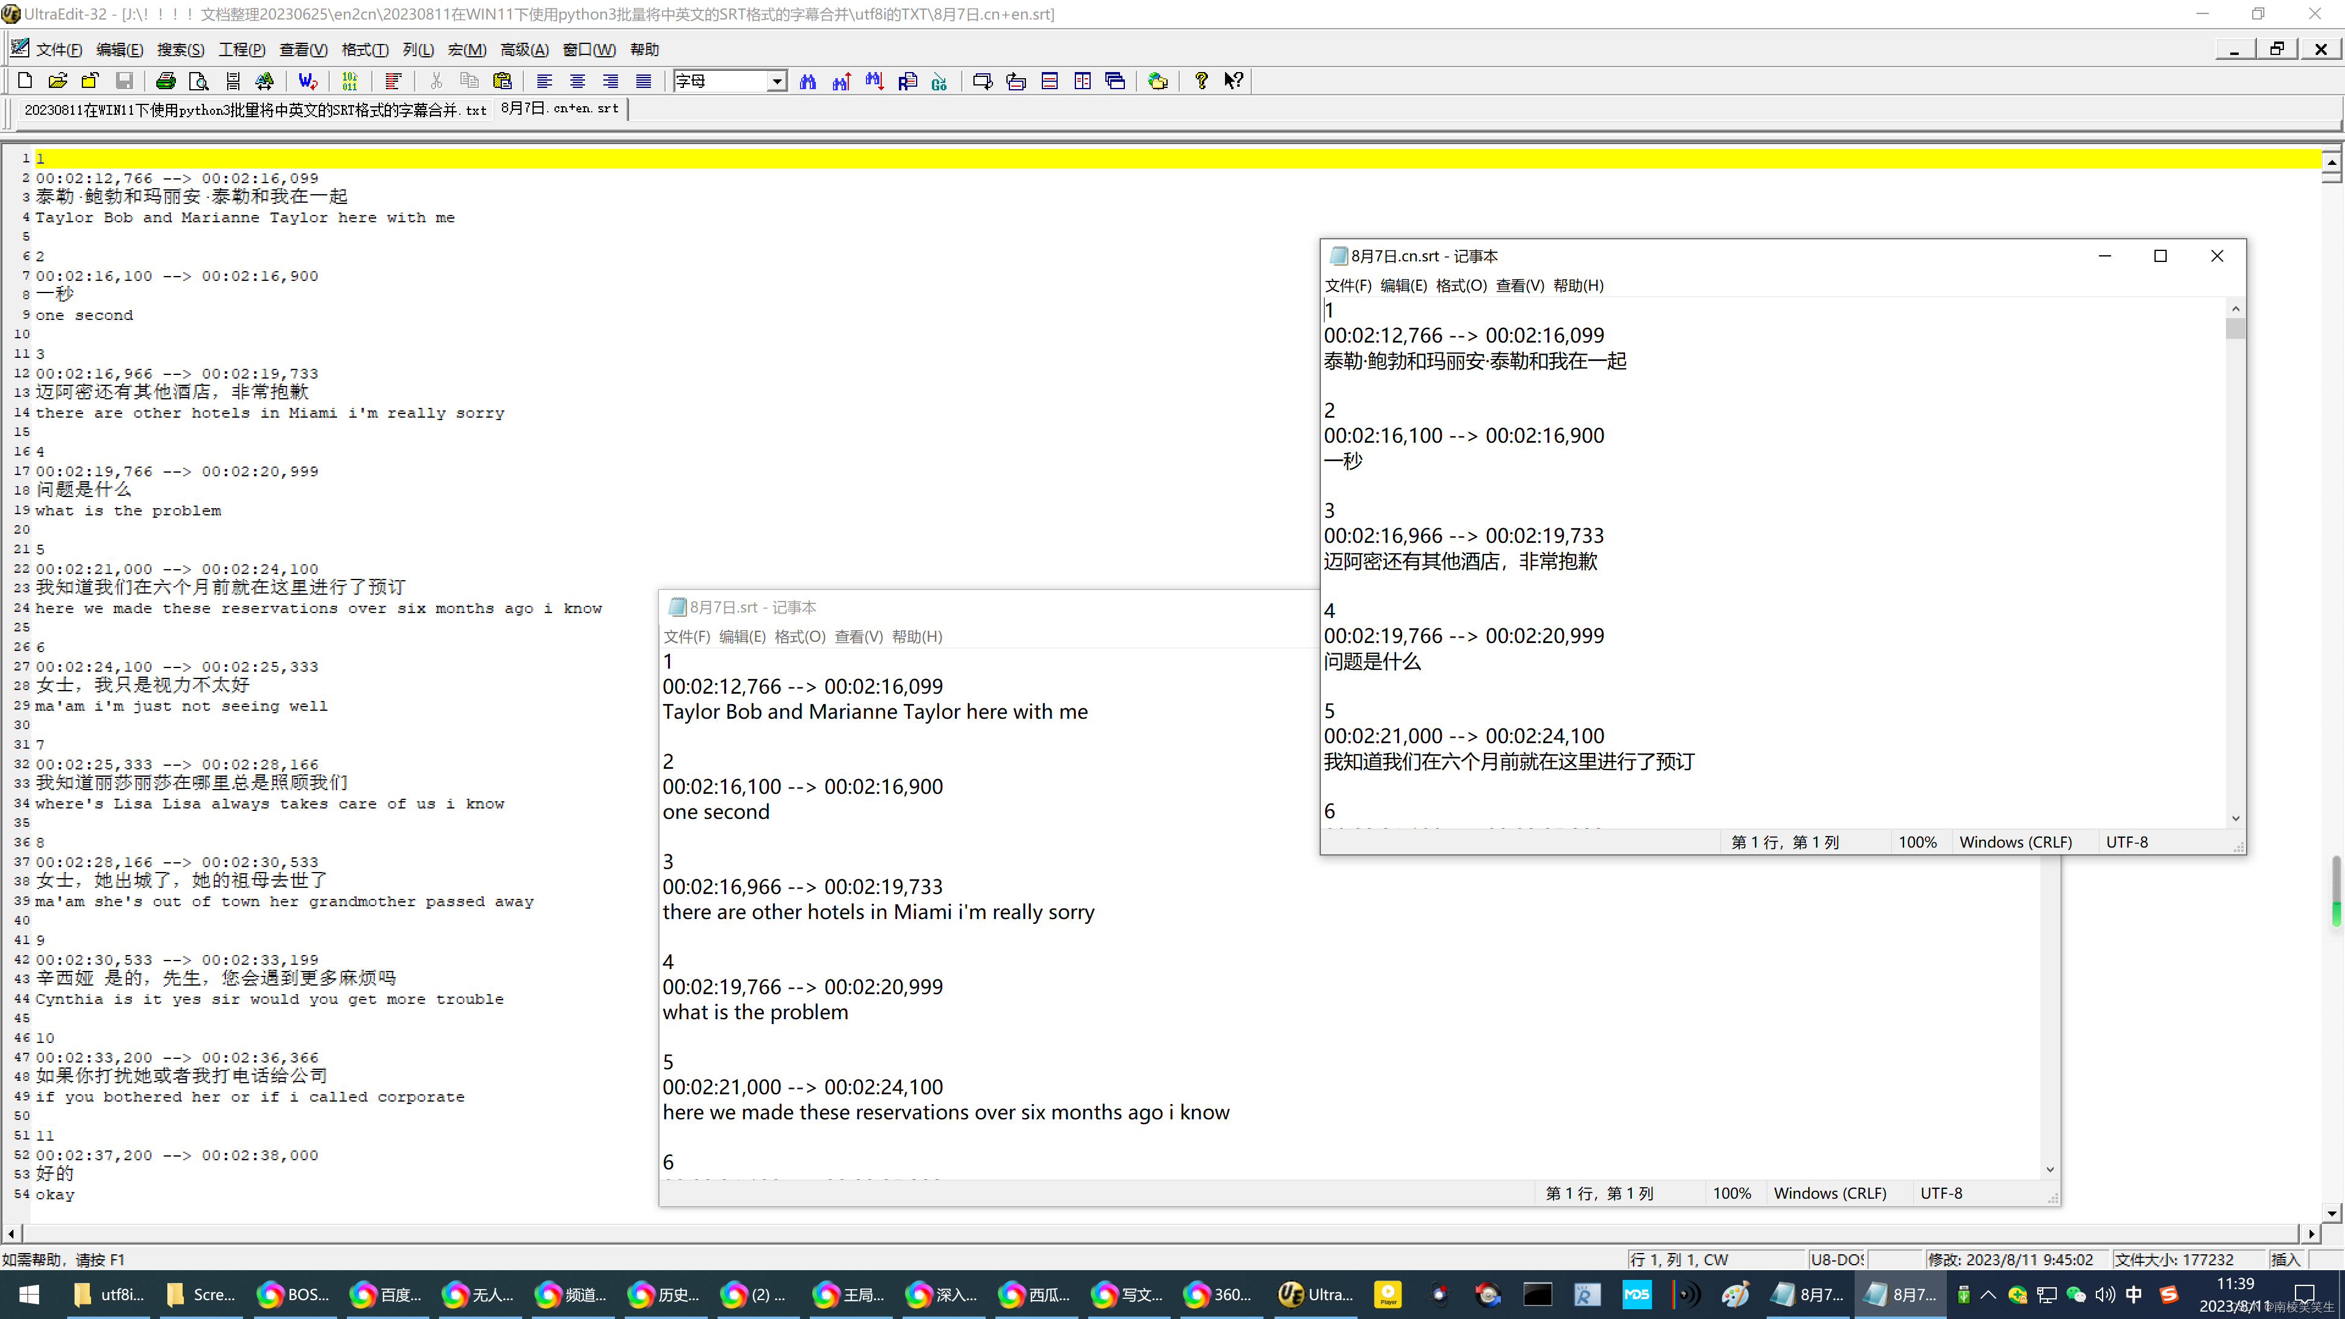Click the Paste clipboard icon
Image resolution: width=2345 pixels, height=1319 pixels.
pos(503,81)
